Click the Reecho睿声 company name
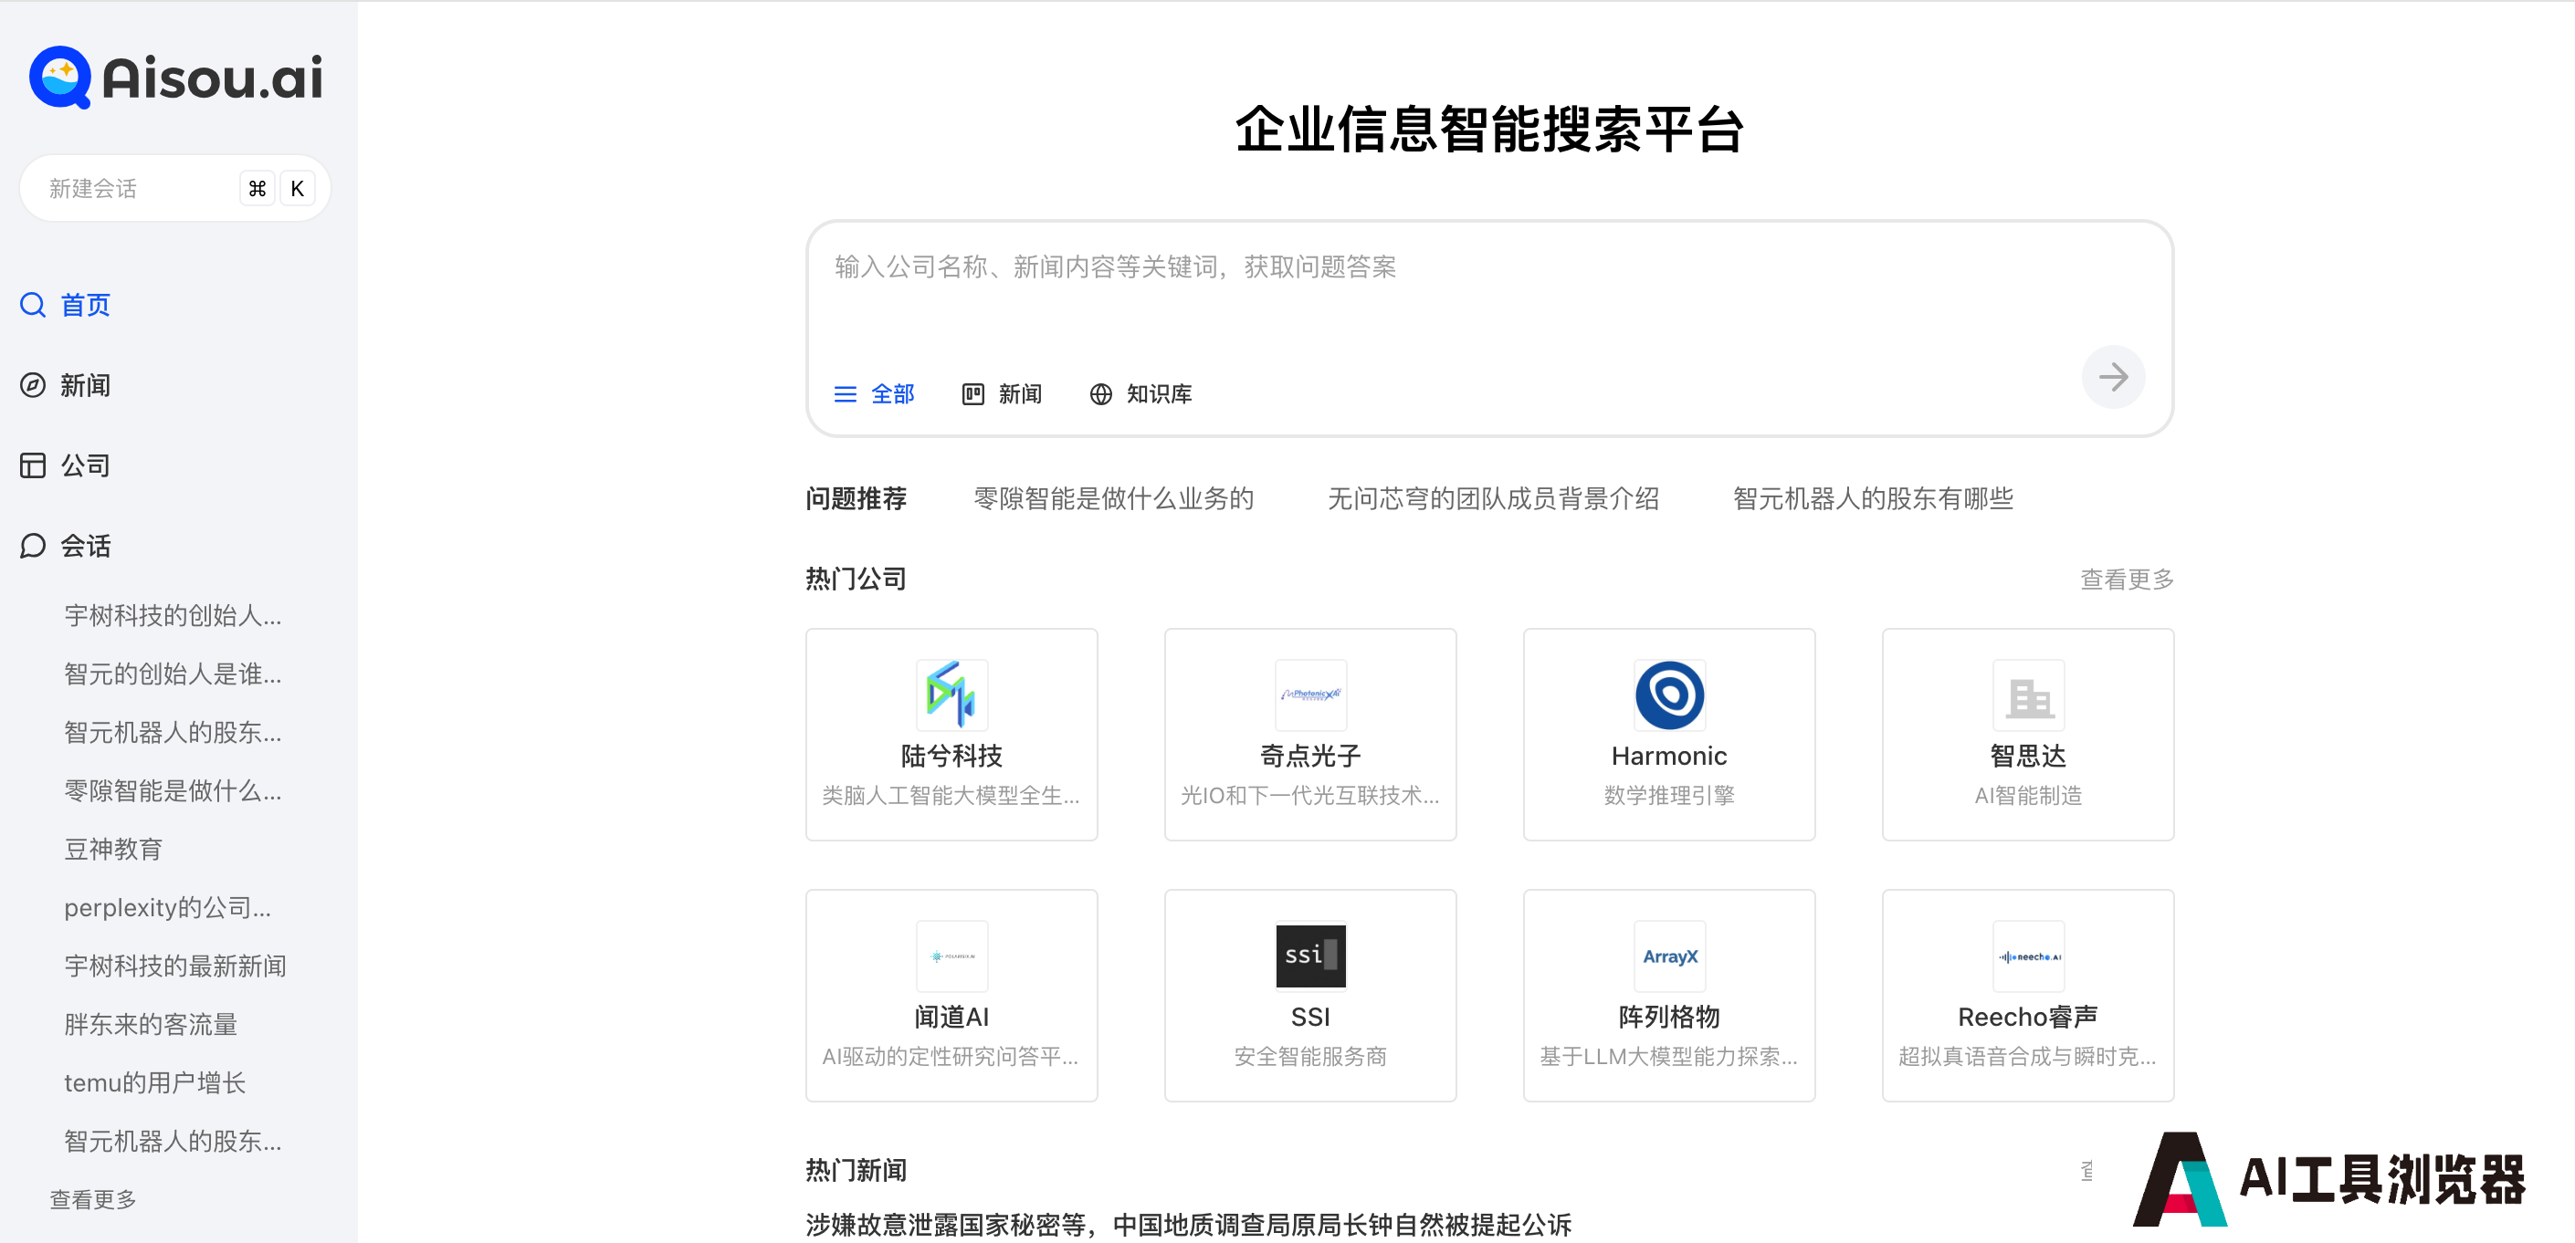The width and height of the screenshot is (2575, 1243). [x=2028, y=1018]
